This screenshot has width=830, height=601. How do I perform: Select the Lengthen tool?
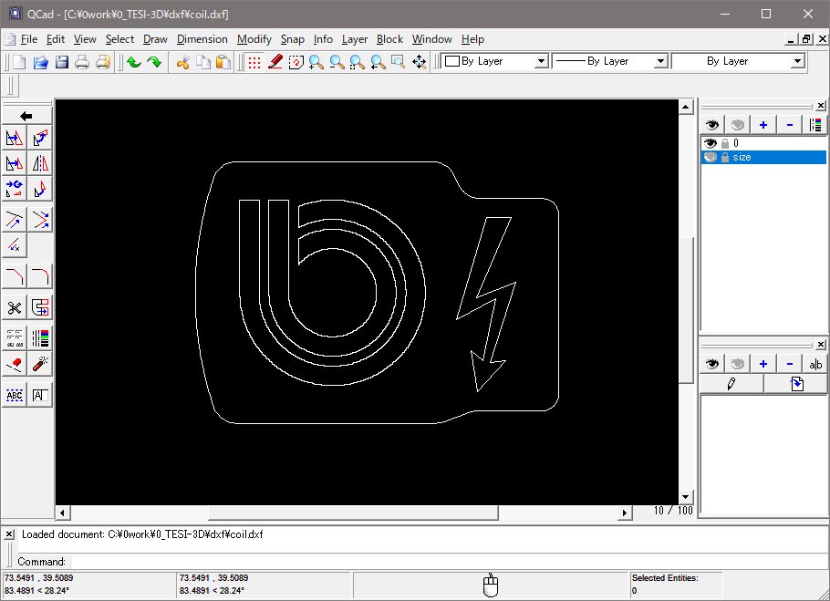coord(15,245)
